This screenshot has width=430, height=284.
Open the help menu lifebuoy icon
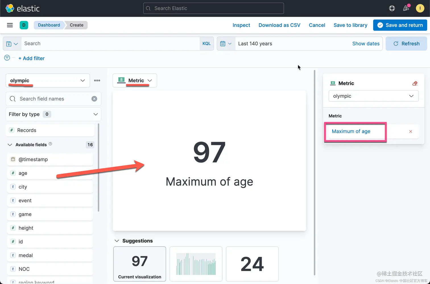(x=392, y=8)
